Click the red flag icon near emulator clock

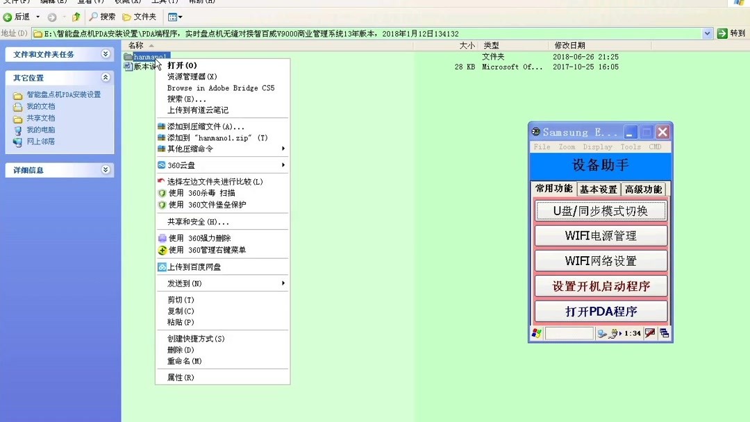[651, 333]
